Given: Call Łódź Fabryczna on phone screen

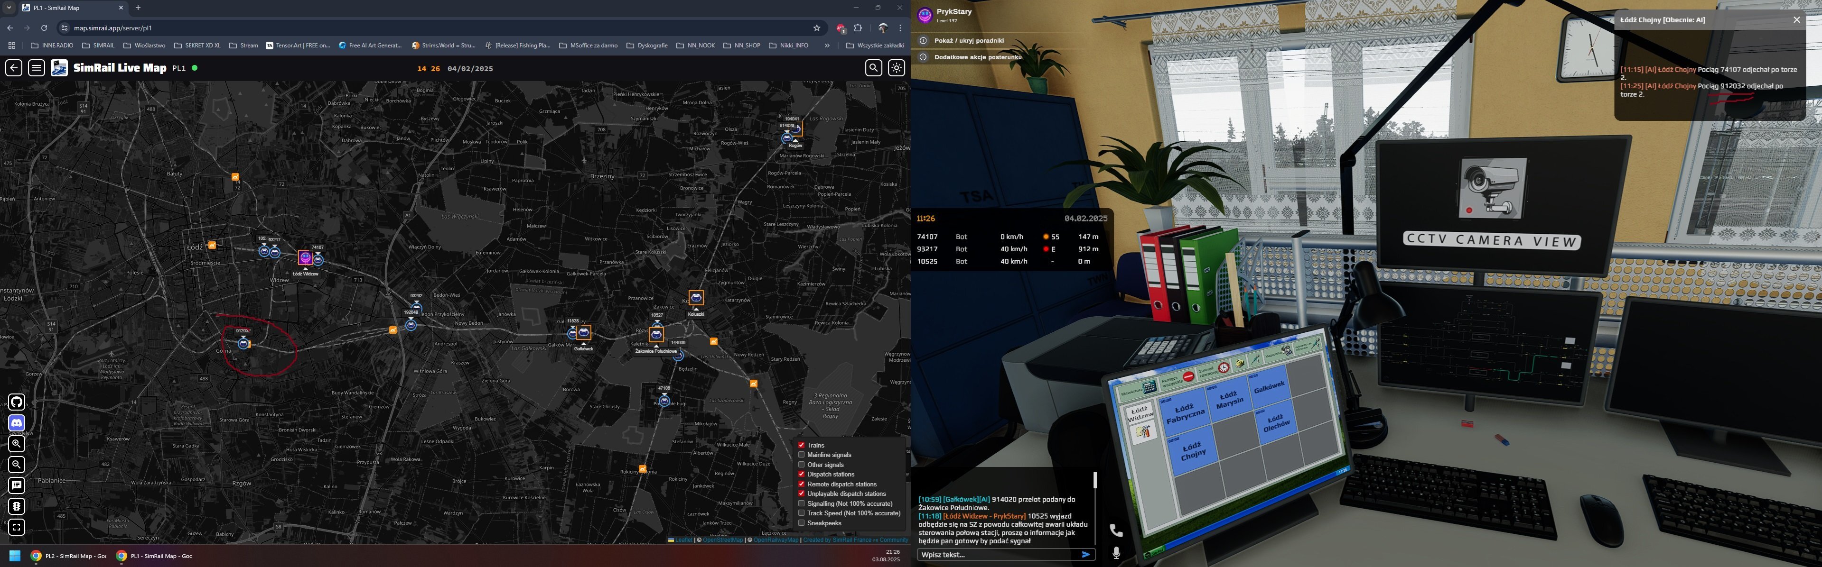Looking at the screenshot, I should point(1186,412).
